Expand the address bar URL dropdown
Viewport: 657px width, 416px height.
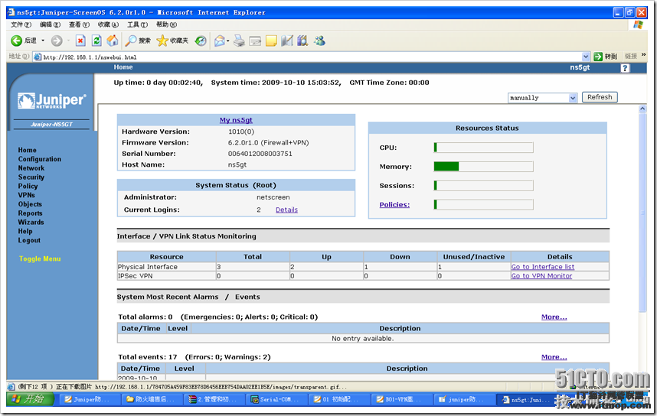click(586, 57)
